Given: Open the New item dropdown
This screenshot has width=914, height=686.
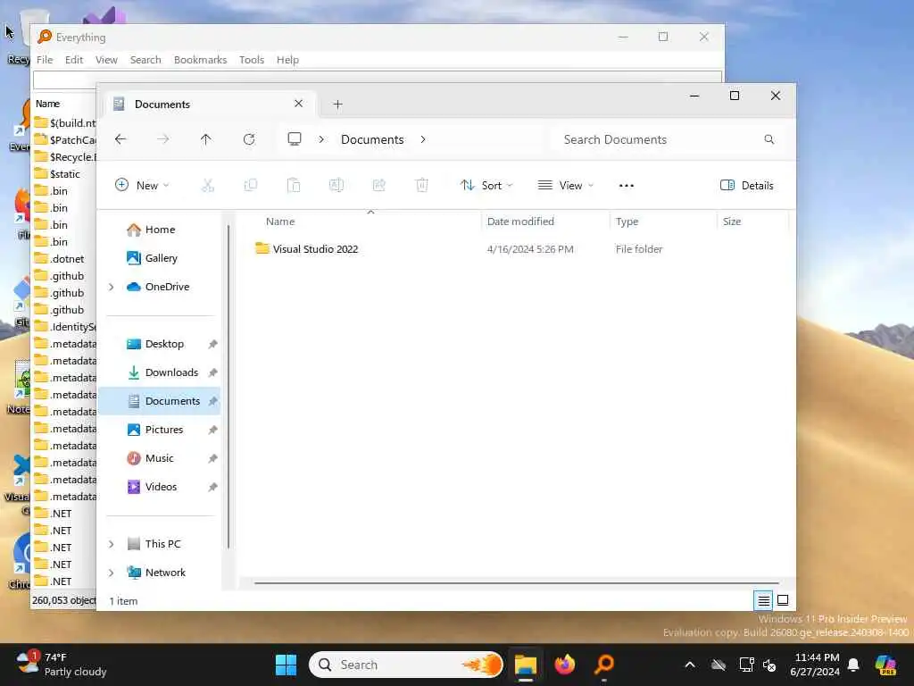Looking at the screenshot, I should 142,186.
